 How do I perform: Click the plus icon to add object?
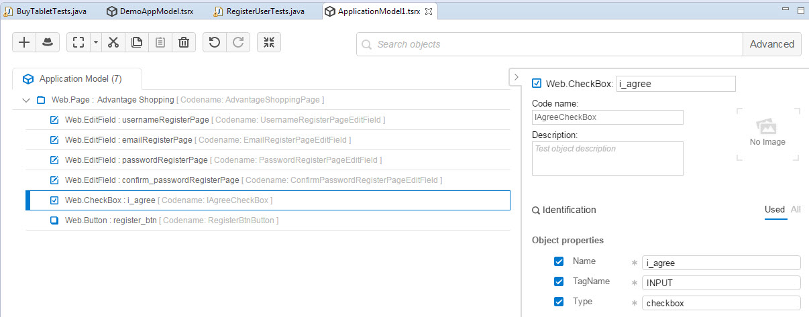coord(24,42)
